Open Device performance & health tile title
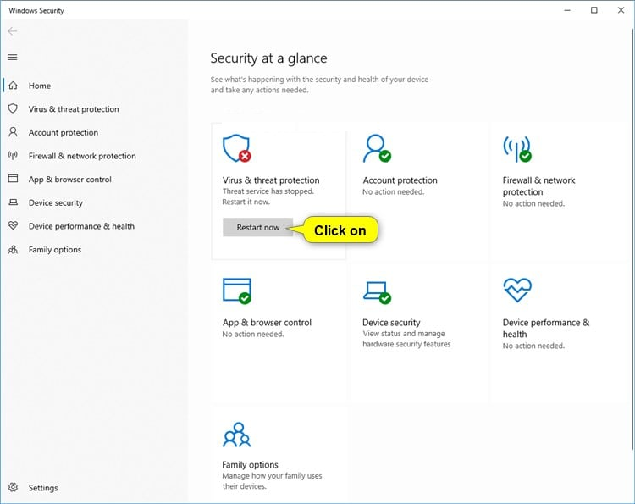The height and width of the screenshot is (504, 635). pyautogui.click(x=546, y=328)
